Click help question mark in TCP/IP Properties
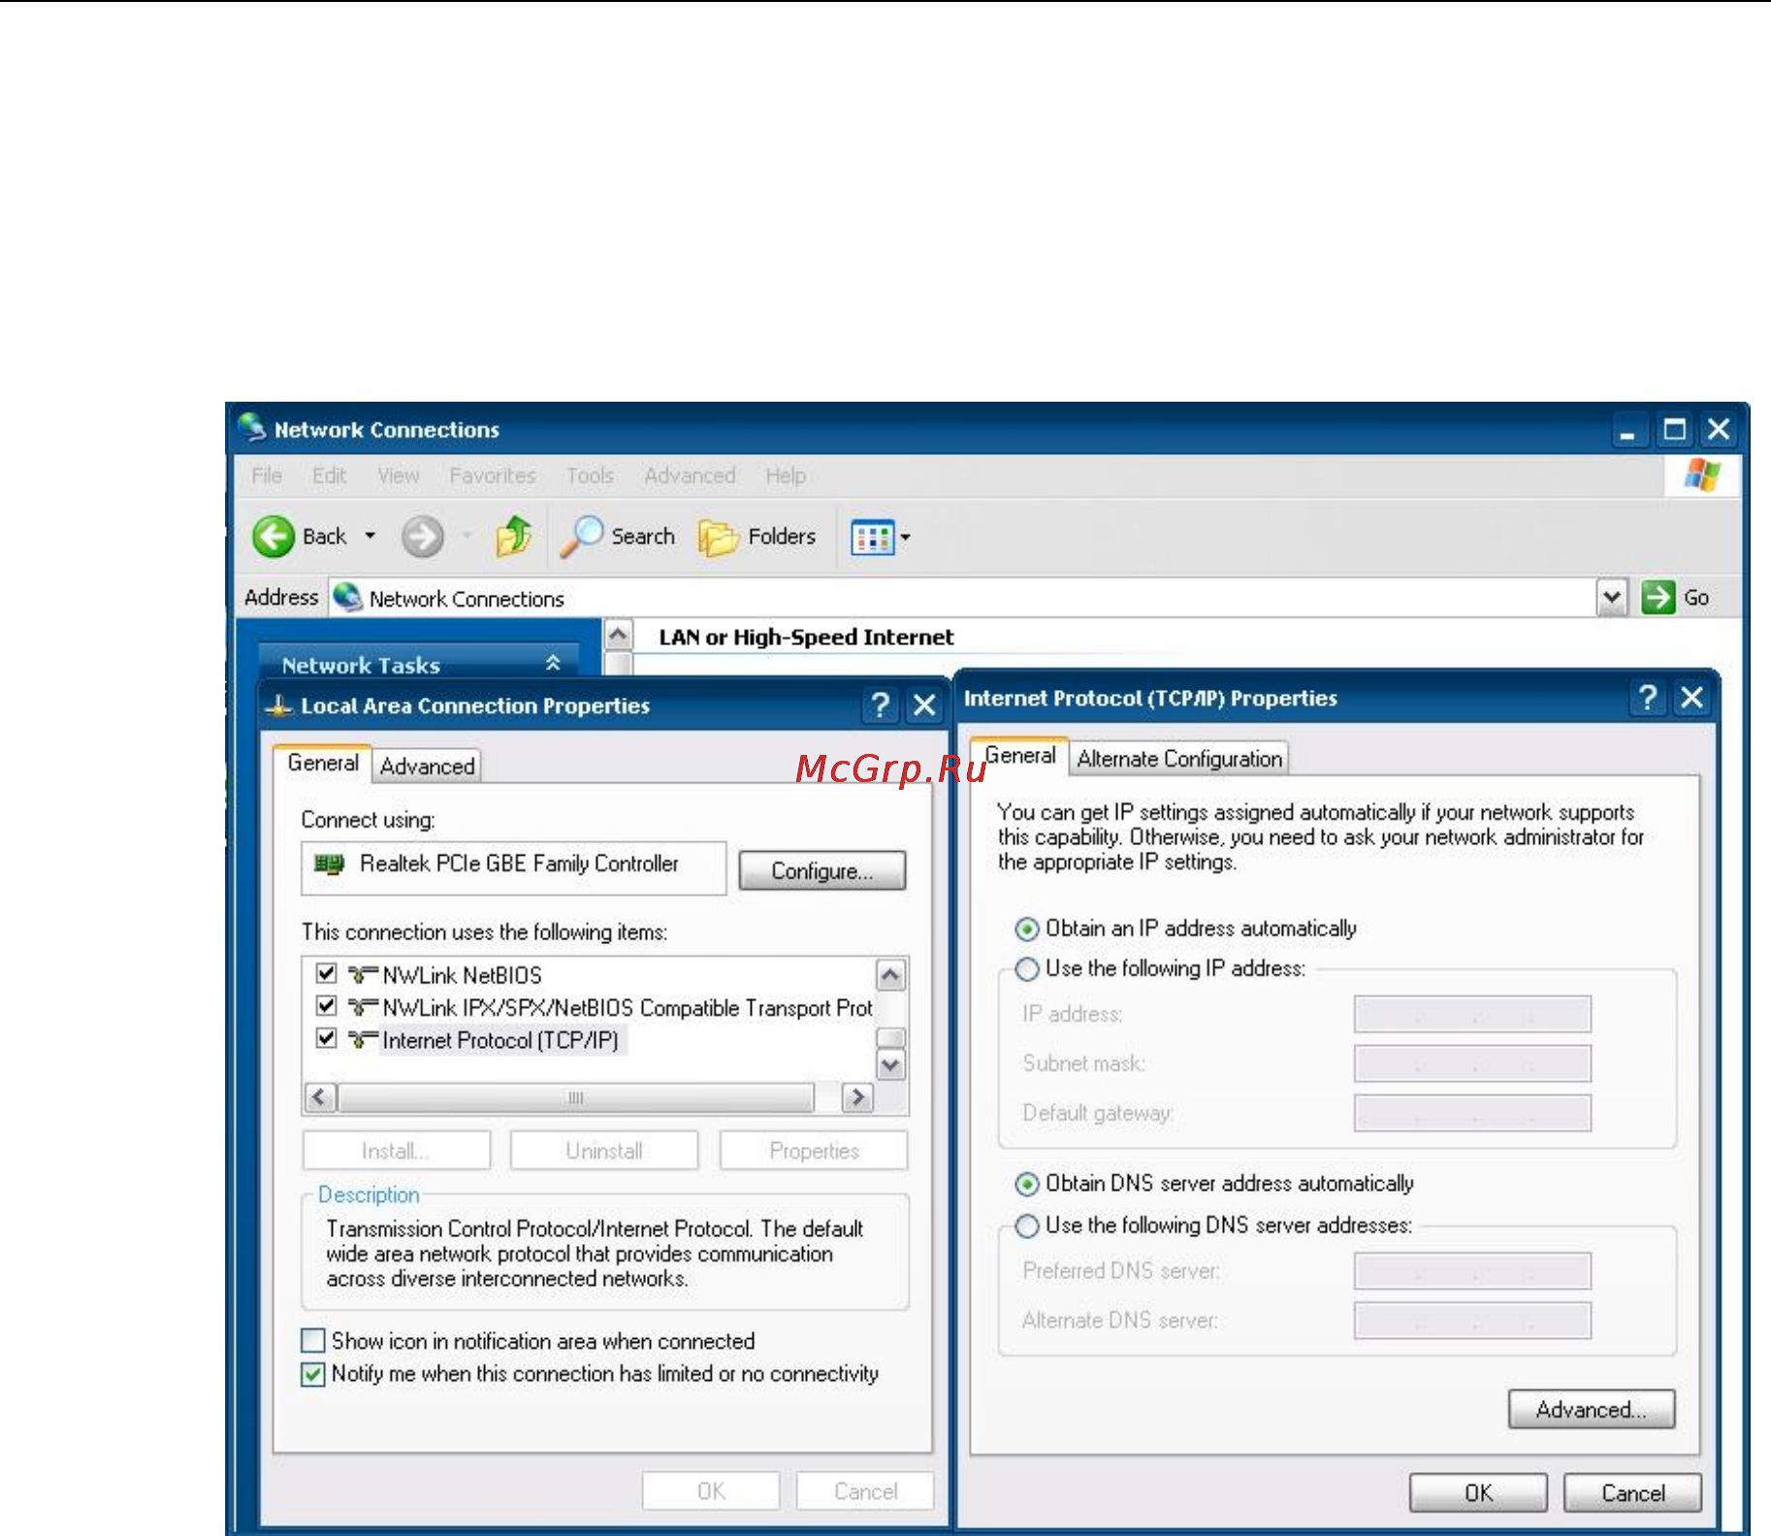 click(x=1647, y=697)
